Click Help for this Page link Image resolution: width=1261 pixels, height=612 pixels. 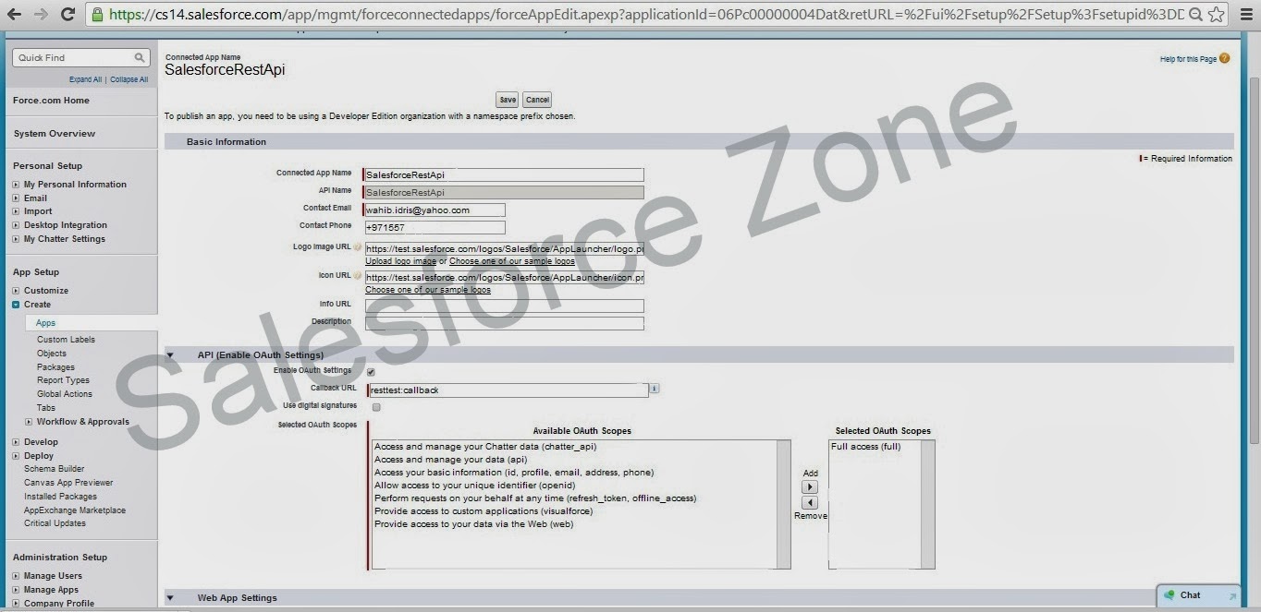1188,59
